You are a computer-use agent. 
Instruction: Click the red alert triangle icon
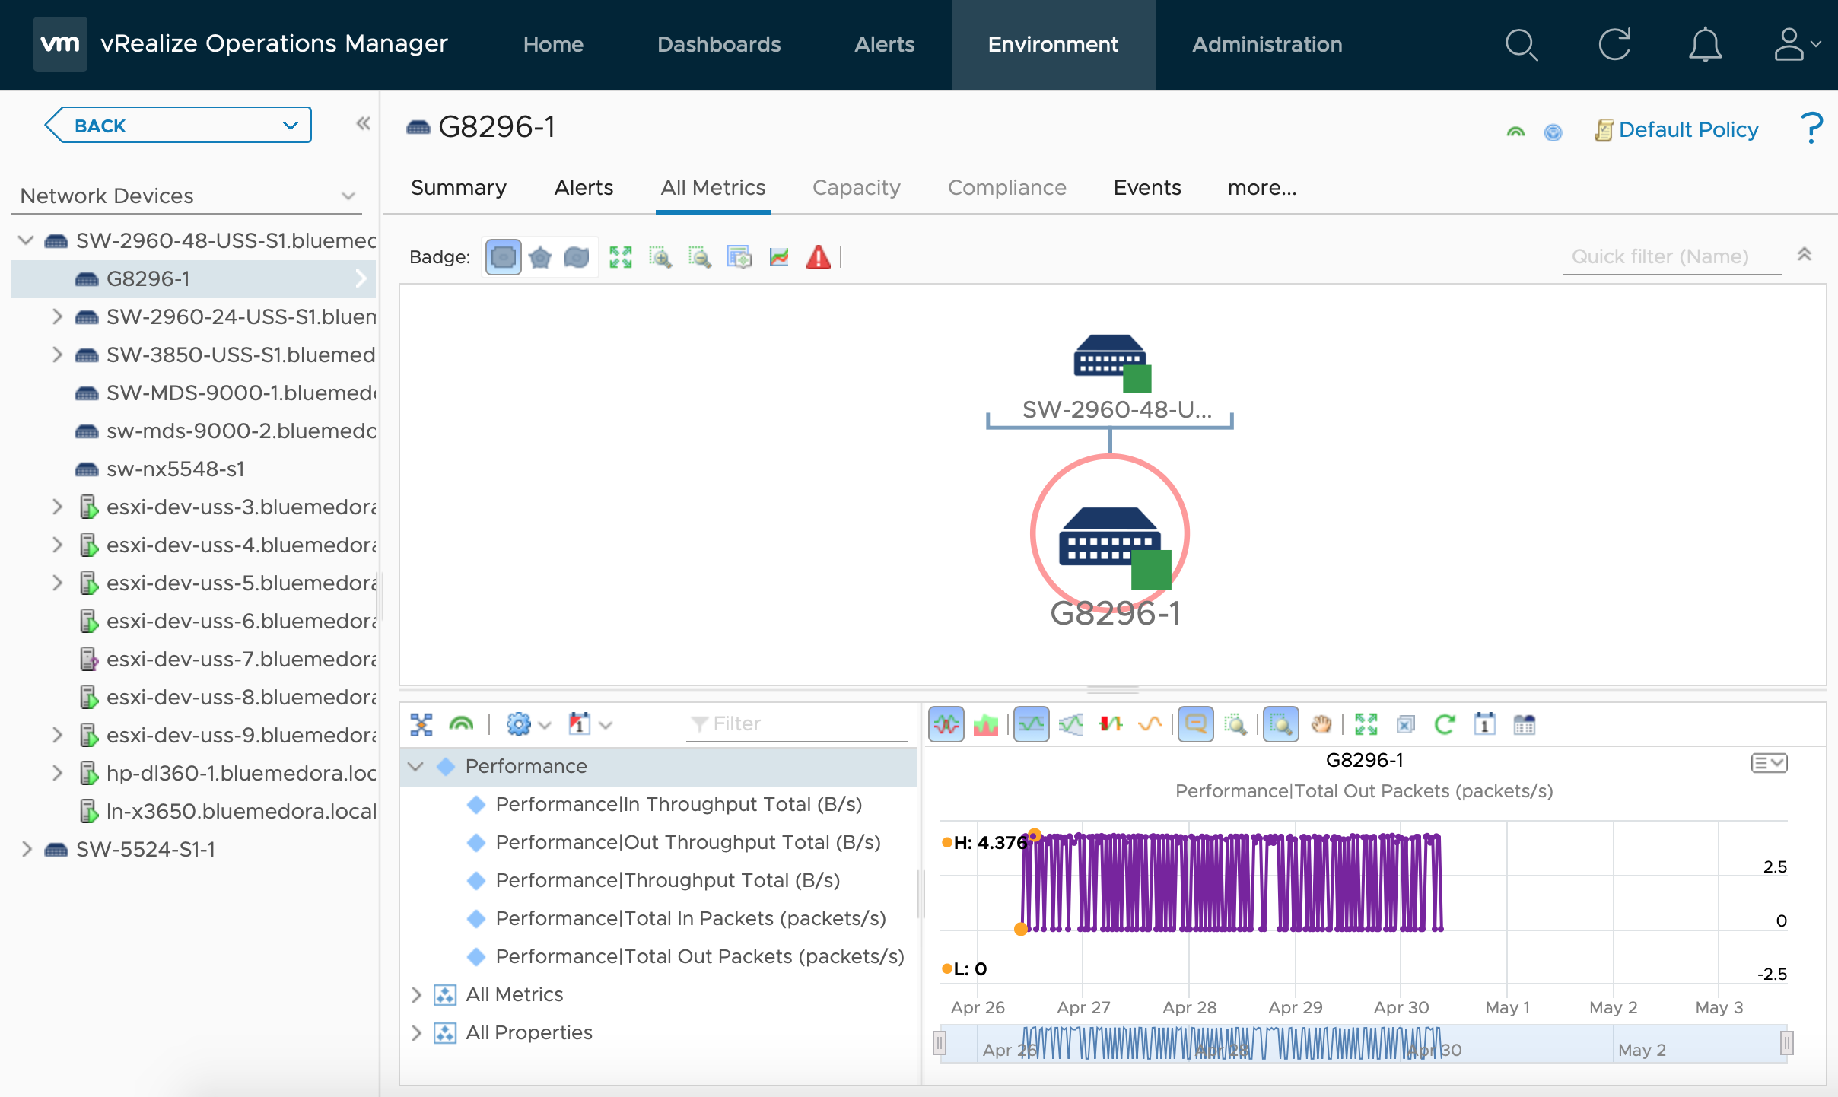819,257
